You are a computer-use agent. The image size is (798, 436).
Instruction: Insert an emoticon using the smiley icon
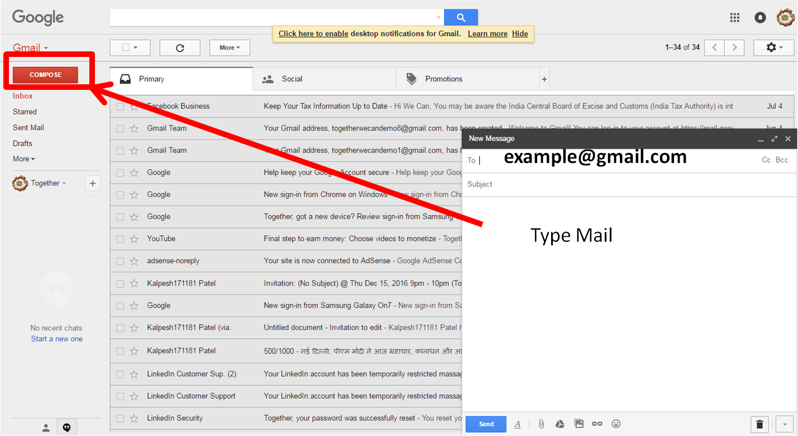tap(616, 424)
